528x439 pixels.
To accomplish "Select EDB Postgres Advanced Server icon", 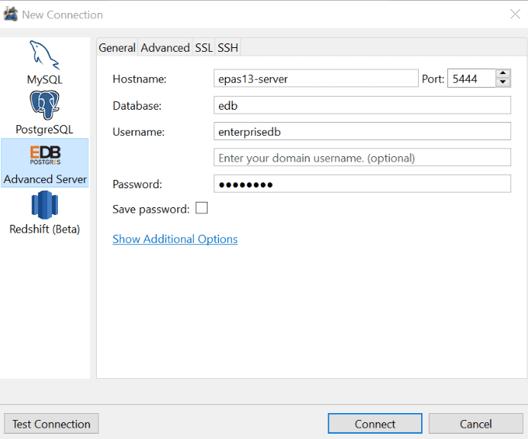I will coord(45,155).
